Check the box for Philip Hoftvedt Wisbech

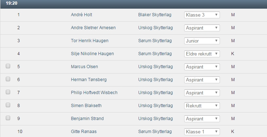pos(8,92)
